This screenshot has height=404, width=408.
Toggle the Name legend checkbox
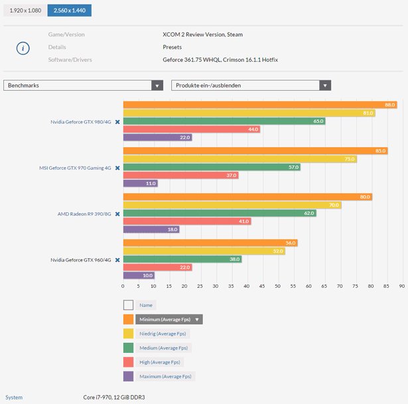[x=128, y=305]
